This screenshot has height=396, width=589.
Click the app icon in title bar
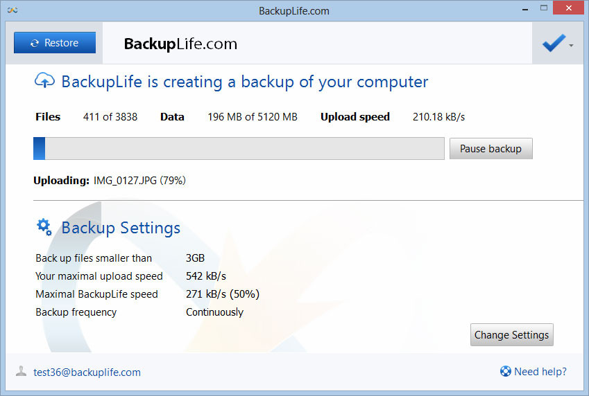(12, 10)
